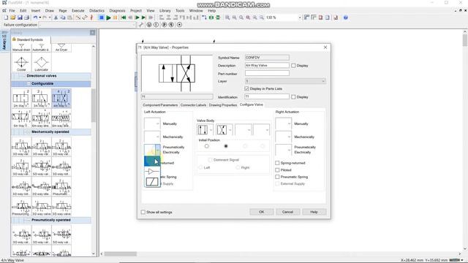The height and width of the screenshot is (263, 468).
Task: Confirm the dialog with OK
Action: pyautogui.click(x=262, y=212)
